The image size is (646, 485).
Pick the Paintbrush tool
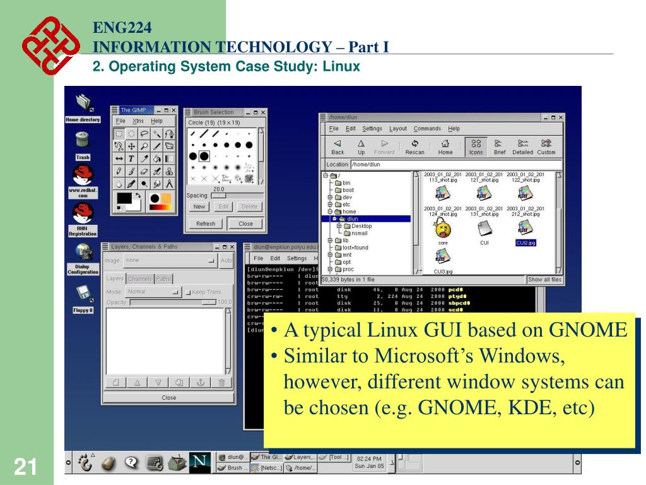131,171
